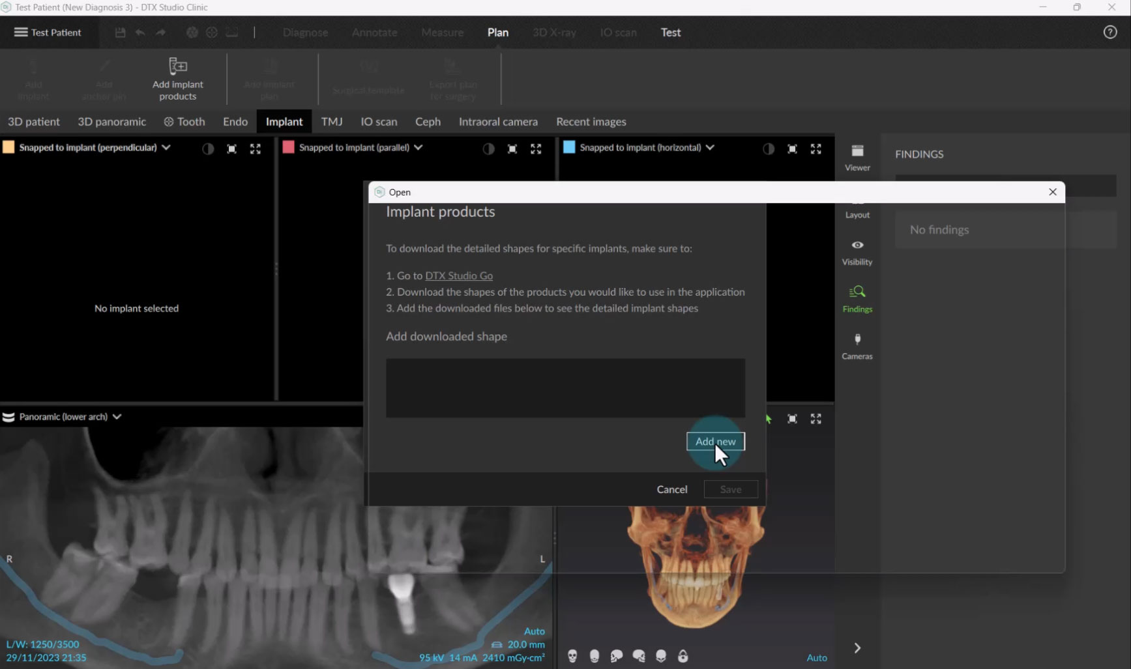1131x669 pixels.
Task: Open the 3D X-ray ribbon tab
Action: click(554, 33)
